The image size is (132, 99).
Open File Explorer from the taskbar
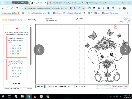(22, 97)
